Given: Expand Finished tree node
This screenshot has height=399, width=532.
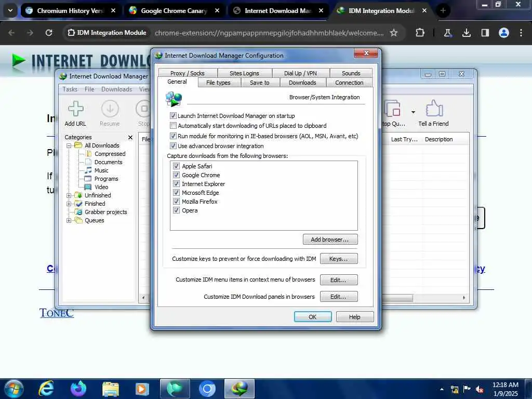Looking at the screenshot, I should (69, 204).
